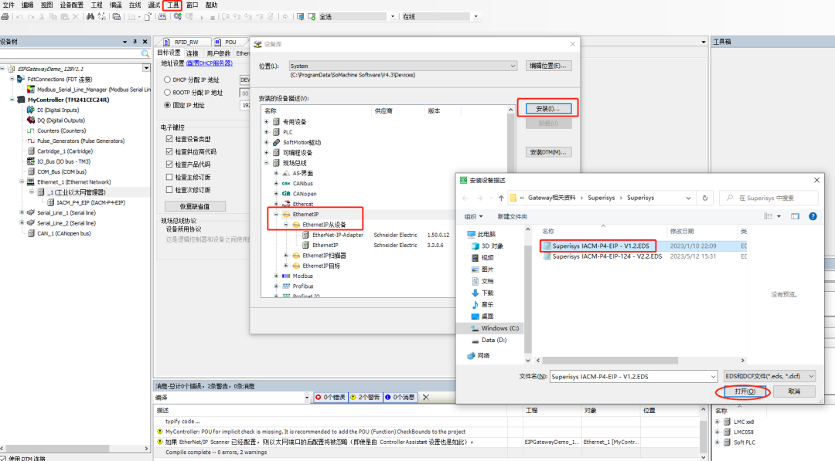Toggle check minor revision checkbox
The height and width of the screenshot is (461, 835).
pyautogui.click(x=169, y=190)
